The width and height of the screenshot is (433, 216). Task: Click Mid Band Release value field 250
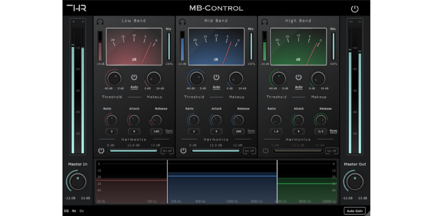[238, 131]
